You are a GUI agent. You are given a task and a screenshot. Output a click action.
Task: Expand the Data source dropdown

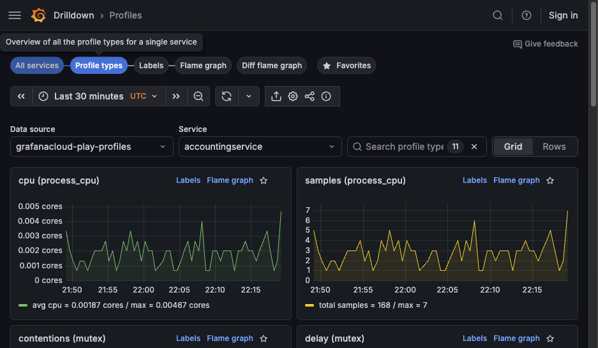tap(91, 147)
